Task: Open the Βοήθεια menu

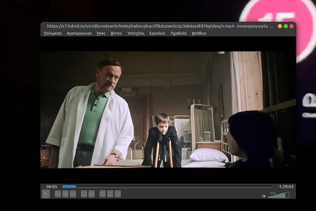Action: pos(199,33)
